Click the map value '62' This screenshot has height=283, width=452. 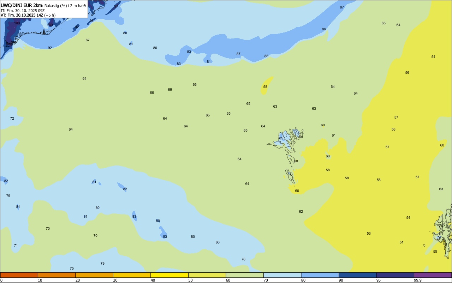click(301, 212)
